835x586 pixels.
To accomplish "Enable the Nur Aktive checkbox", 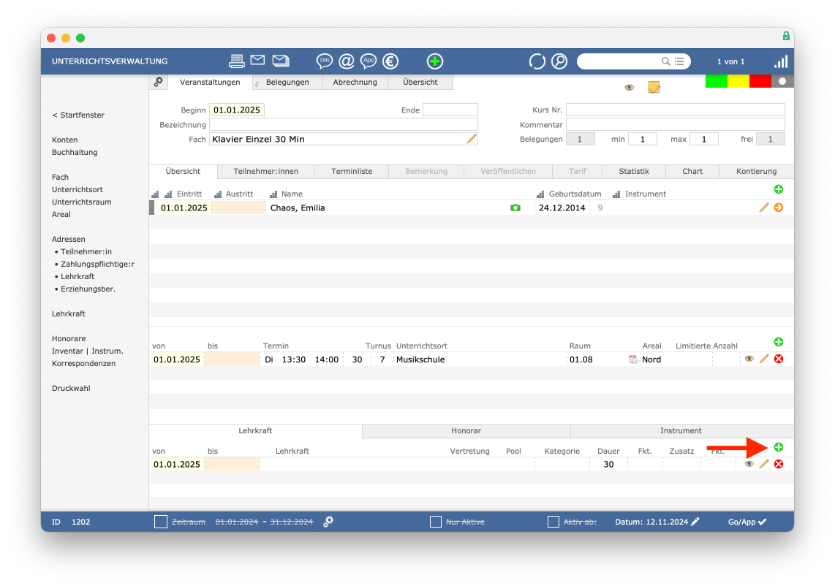I will pos(436,522).
